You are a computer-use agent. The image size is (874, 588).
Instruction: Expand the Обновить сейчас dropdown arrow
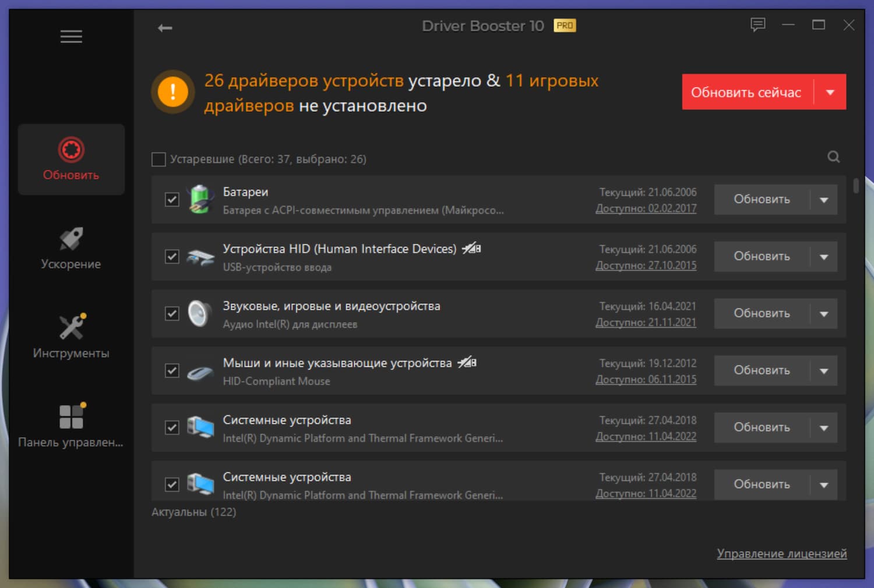click(831, 92)
